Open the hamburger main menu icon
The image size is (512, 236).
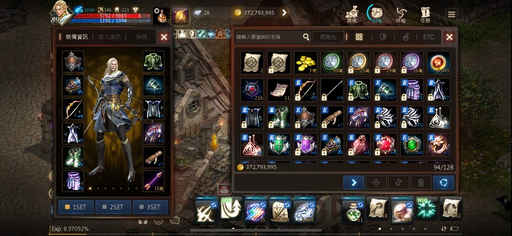pos(451,14)
